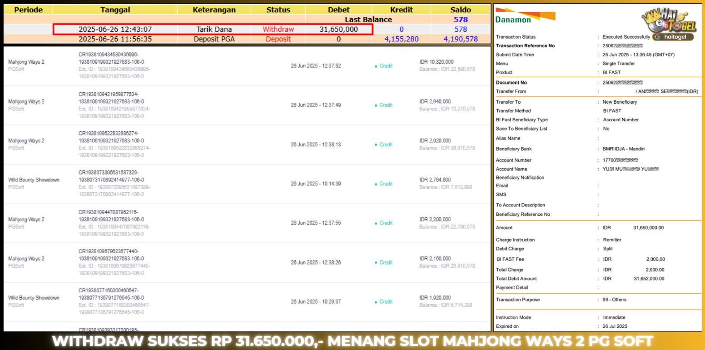
Task: Select the IDR 10,320,000 credit amount
Action: (437, 62)
